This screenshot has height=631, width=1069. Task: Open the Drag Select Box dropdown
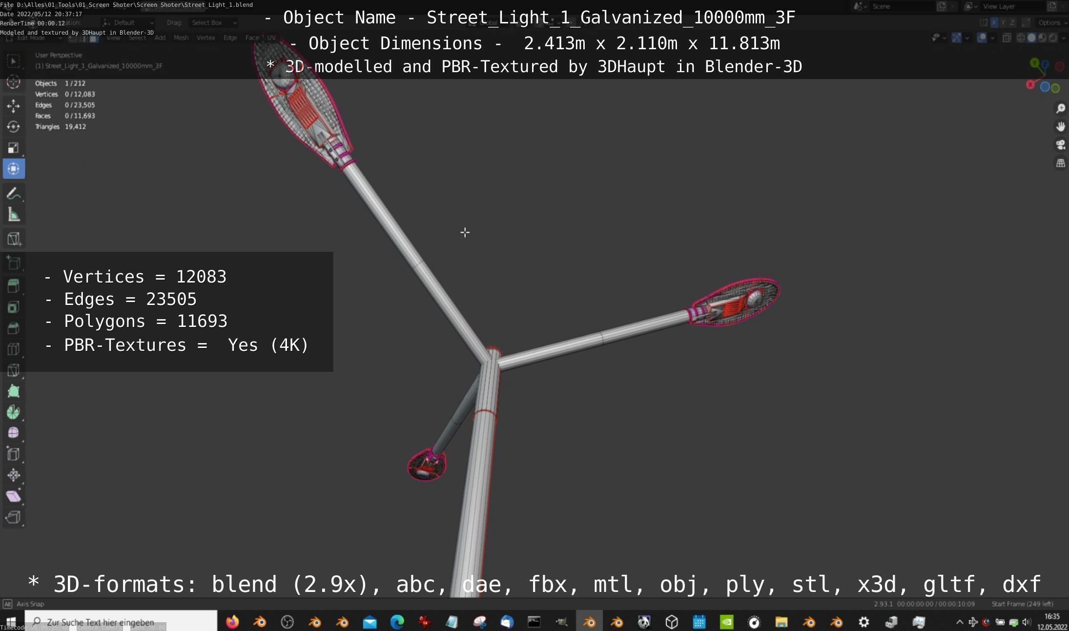click(x=213, y=22)
